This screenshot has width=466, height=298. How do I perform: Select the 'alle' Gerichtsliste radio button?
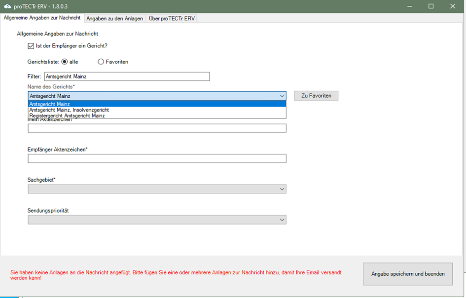[x=65, y=62]
